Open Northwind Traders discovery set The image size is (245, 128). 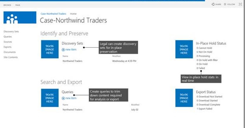pyautogui.click(x=72, y=61)
